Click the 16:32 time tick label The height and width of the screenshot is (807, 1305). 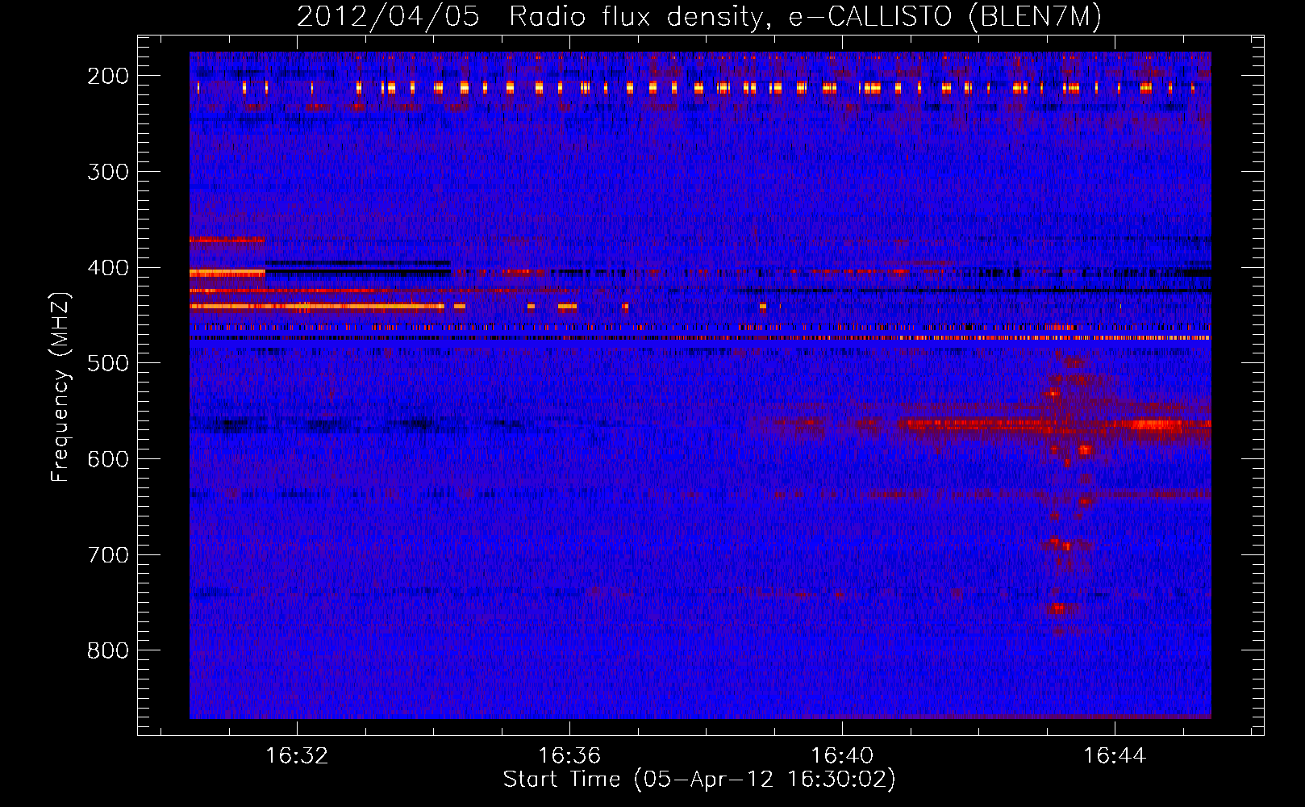point(298,756)
